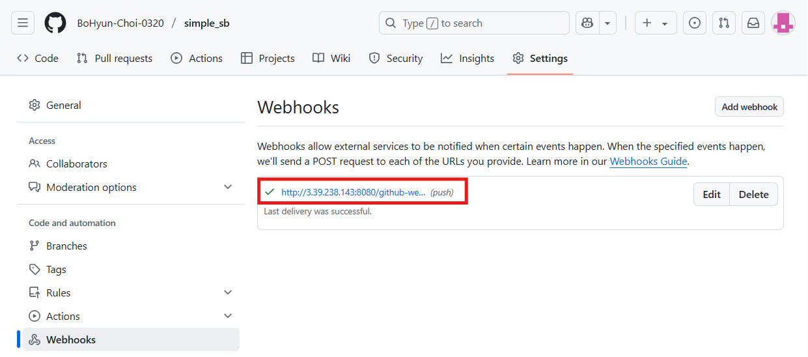Click the Insights tab graph icon
The height and width of the screenshot is (357, 808).
(x=447, y=58)
